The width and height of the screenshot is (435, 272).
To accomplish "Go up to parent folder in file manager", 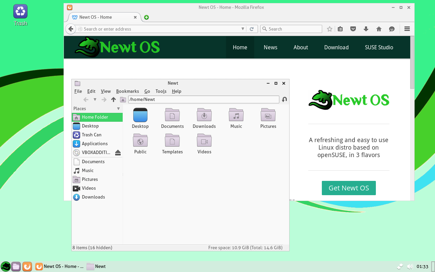I will 114,100.
